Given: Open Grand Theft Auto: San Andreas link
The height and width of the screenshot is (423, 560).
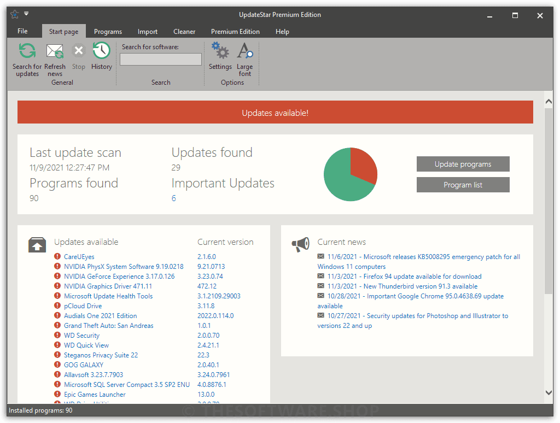Looking at the screenshot, I should [x=109, y=326].
